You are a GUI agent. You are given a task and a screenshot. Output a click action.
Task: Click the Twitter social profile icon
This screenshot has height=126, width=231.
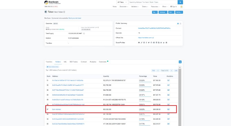click(x=149, y=43)
